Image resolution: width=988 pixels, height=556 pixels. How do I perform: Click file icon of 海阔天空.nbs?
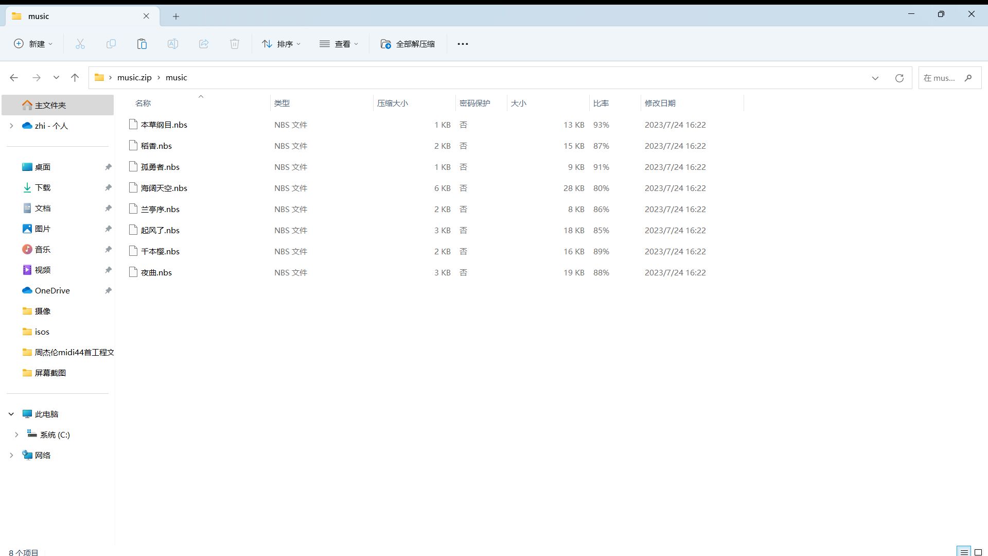(133, 187)
